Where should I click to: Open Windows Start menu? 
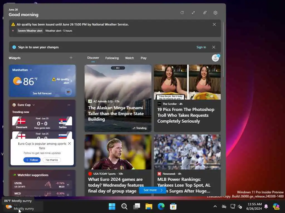click(x=112, y=206)
